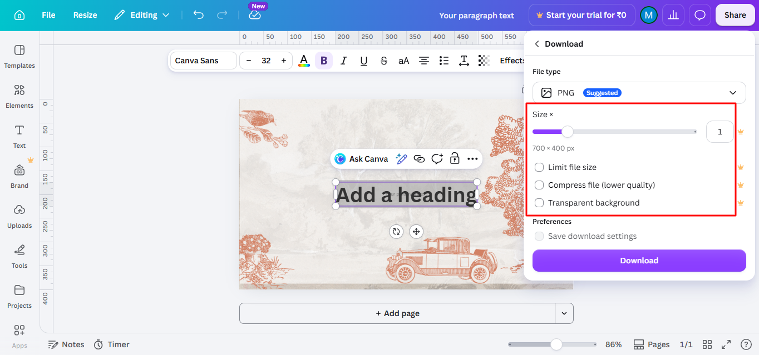Open the File menu
Image resolution: width=759 pixels, height=355 pixels.
(x=48, y=15)
